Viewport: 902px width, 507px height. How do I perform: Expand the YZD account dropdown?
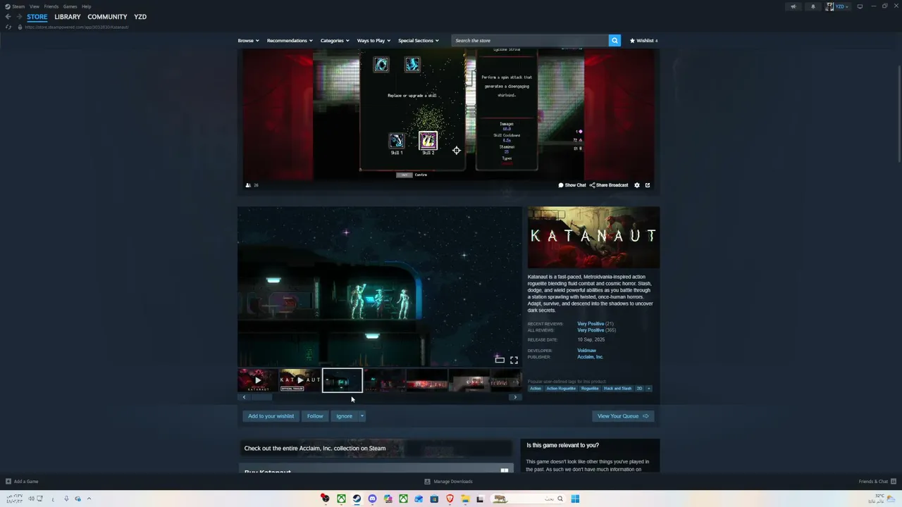[842, 6]
